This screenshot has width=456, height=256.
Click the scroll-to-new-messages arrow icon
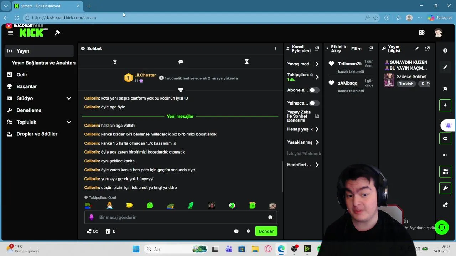181,90
